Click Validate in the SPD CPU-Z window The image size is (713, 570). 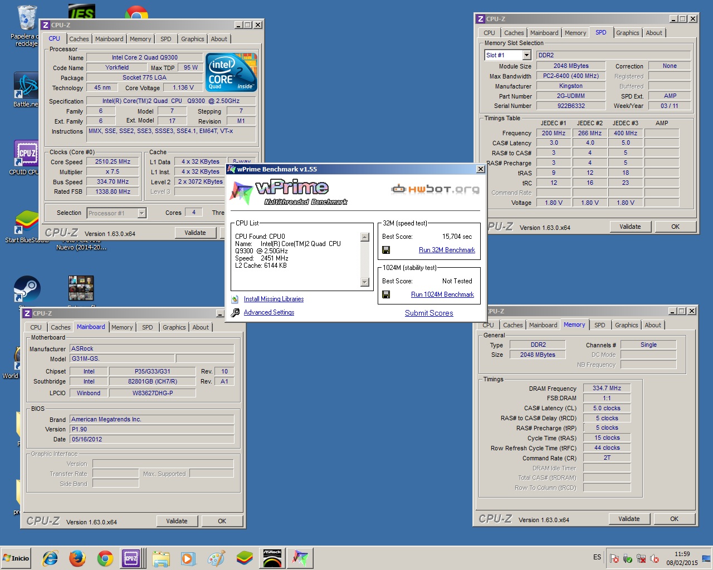(630, 227)
